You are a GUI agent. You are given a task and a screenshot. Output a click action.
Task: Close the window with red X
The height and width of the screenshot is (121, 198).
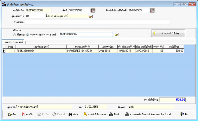click(192, 4)
